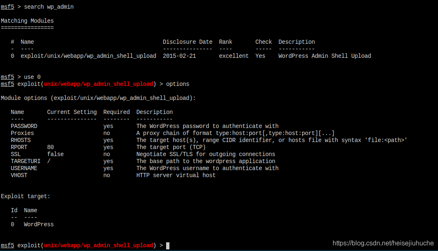
Task: Click the 'use 0' command line
Action: coord(32,77)
